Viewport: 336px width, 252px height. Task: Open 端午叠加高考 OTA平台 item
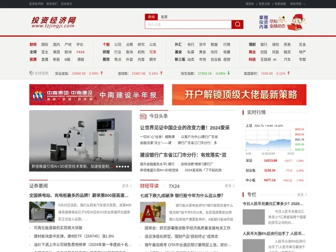click(x=188, y=245)
